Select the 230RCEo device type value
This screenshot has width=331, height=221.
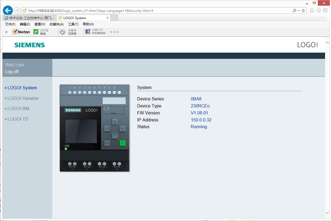(200, 106)
